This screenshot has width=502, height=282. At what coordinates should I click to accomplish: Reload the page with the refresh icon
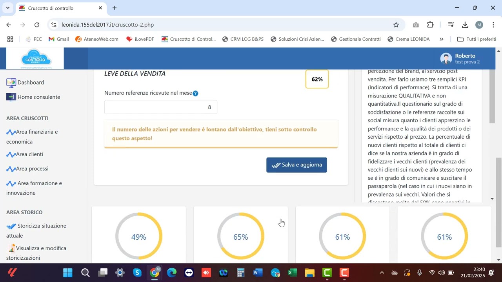[x=37, y=25]
